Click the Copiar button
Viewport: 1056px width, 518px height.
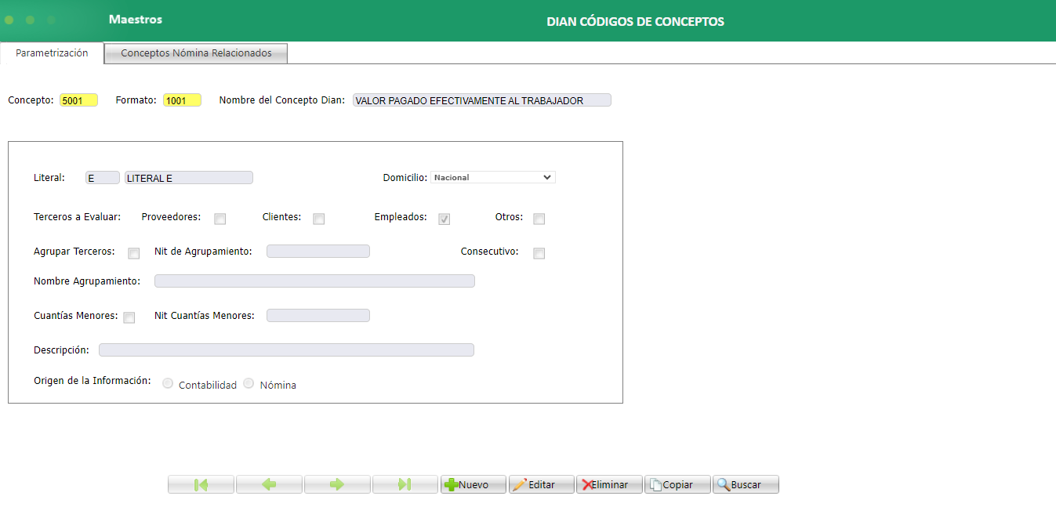[677, 484]
